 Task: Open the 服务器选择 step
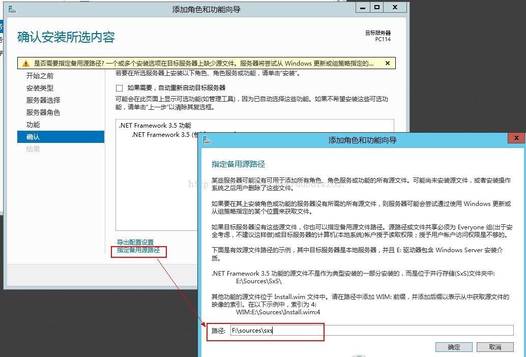(43, 100)
